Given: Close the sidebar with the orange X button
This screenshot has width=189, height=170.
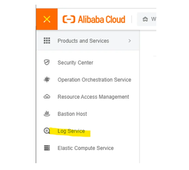Looking at the screenshot, I should (x=47, y=19).
